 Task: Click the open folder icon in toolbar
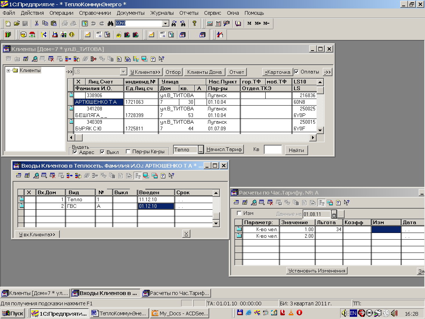pos(17,24)
